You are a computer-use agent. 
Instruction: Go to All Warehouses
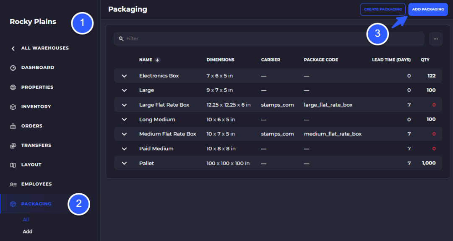[x=45, y=48]
